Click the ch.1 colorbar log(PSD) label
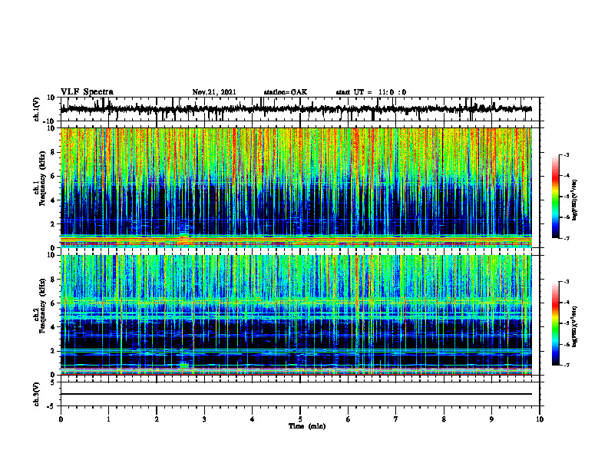608x470 pixels. pos(575,200)
